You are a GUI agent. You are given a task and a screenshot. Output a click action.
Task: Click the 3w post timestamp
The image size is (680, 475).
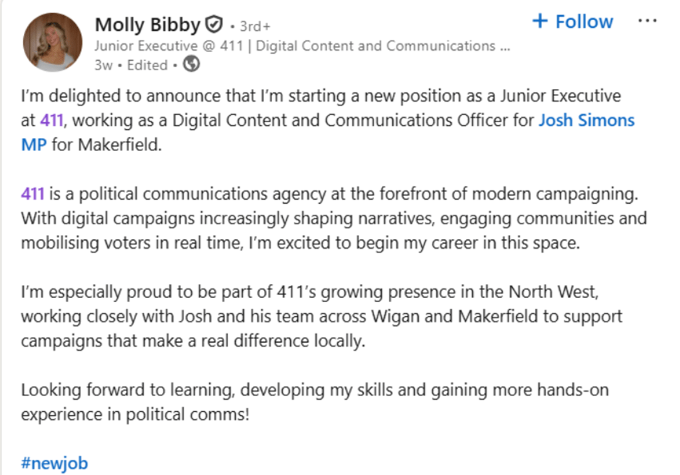click(103, 65)
